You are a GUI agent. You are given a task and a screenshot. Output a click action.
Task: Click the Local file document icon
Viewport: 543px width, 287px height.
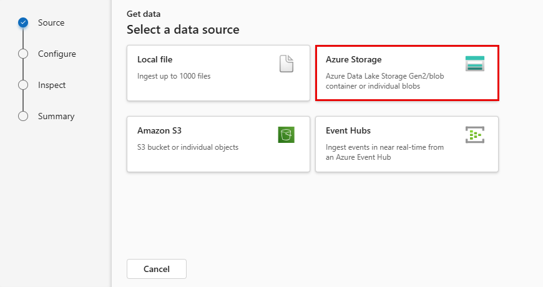[x=286, y=64]
